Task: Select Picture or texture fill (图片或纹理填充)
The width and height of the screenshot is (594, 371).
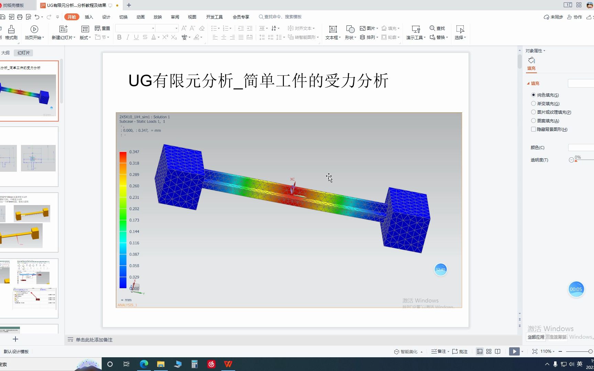Action: [533, 112]
